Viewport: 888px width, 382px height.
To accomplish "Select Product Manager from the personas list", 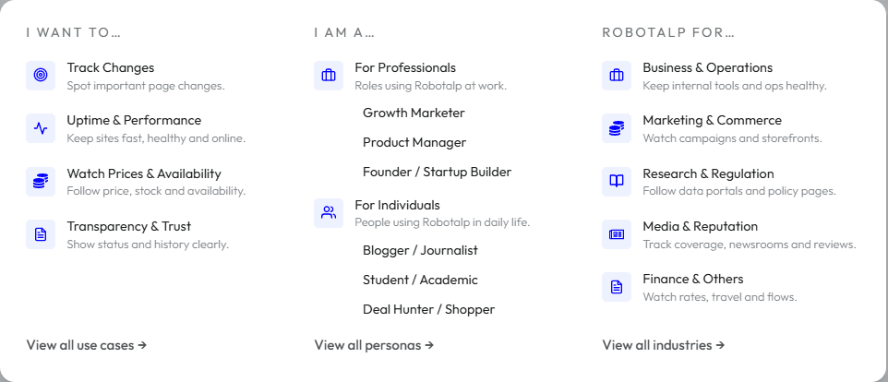I will click(x=414, y=143).
